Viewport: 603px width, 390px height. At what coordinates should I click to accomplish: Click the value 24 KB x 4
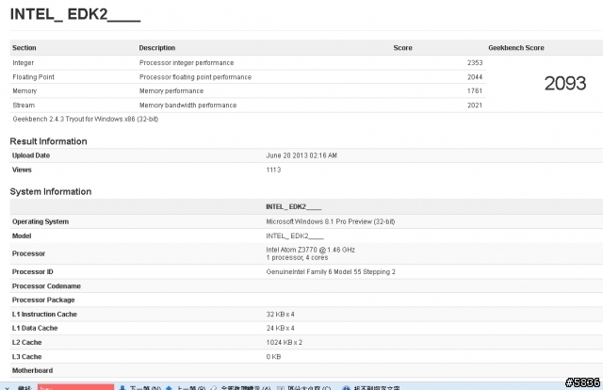(x=281, y=328)
